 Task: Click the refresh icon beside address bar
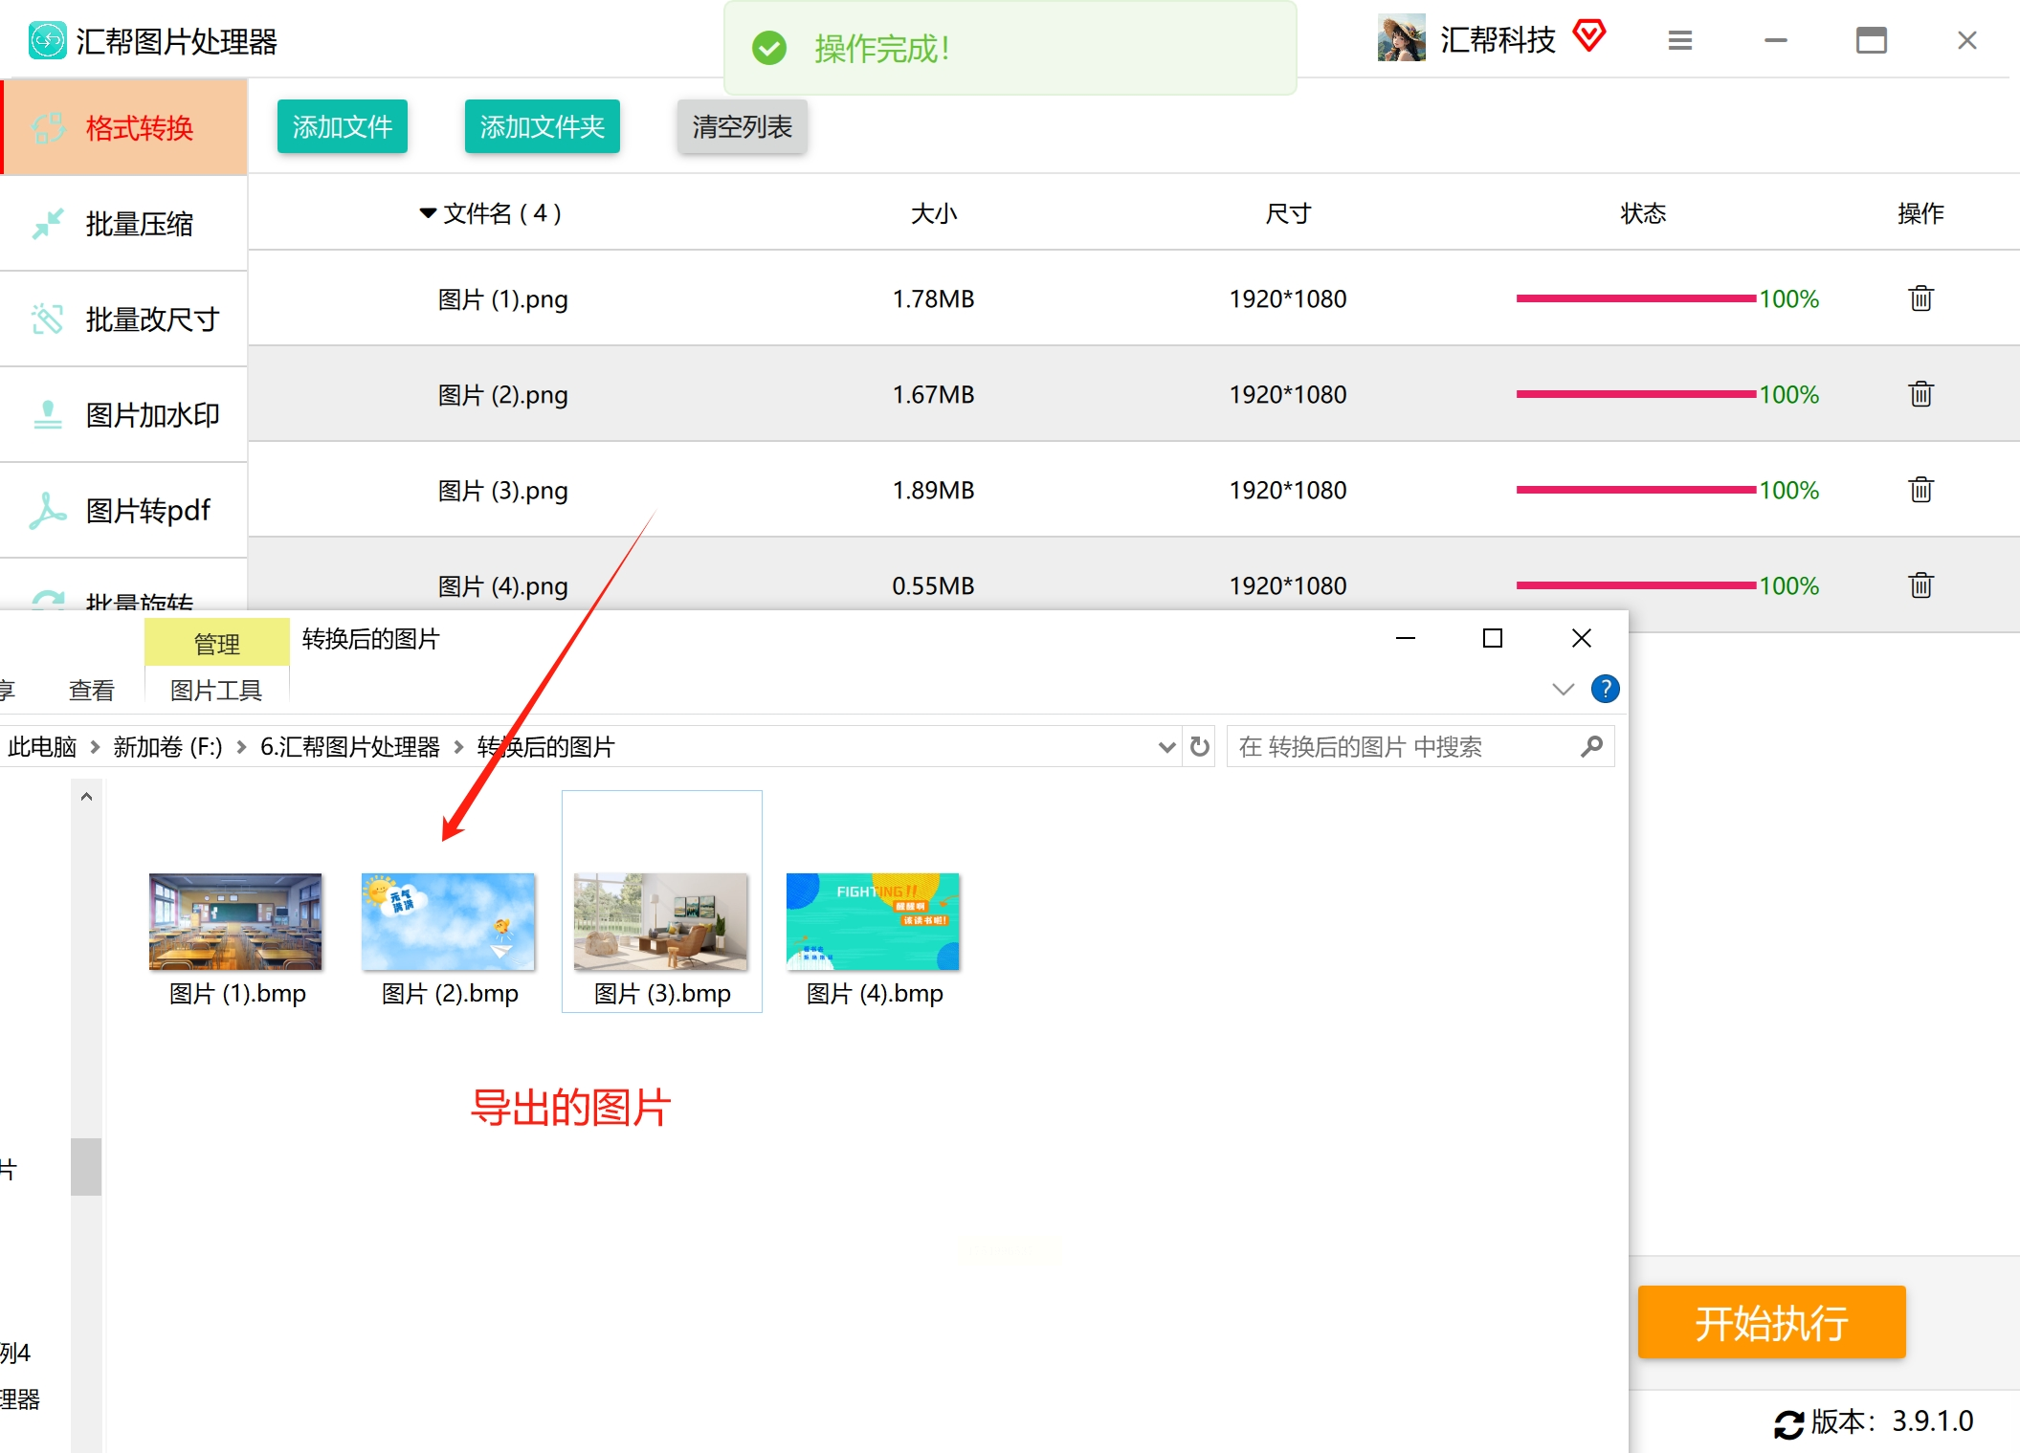[1200, 746]
